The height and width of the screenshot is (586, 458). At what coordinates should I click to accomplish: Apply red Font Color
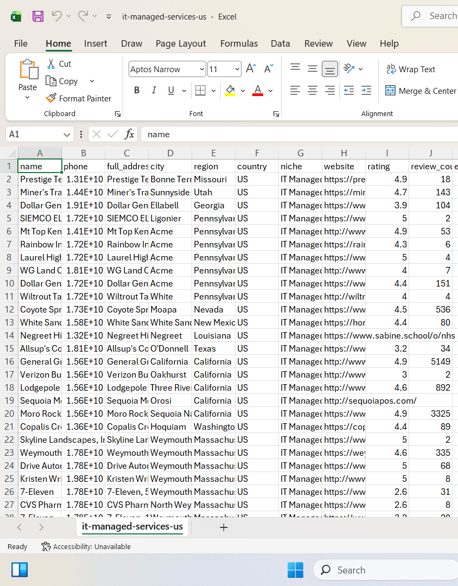(258, 90)
